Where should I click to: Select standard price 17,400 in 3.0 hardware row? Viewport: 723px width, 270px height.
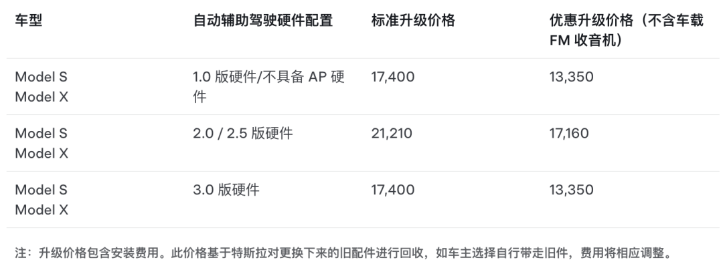click(392, 190)
